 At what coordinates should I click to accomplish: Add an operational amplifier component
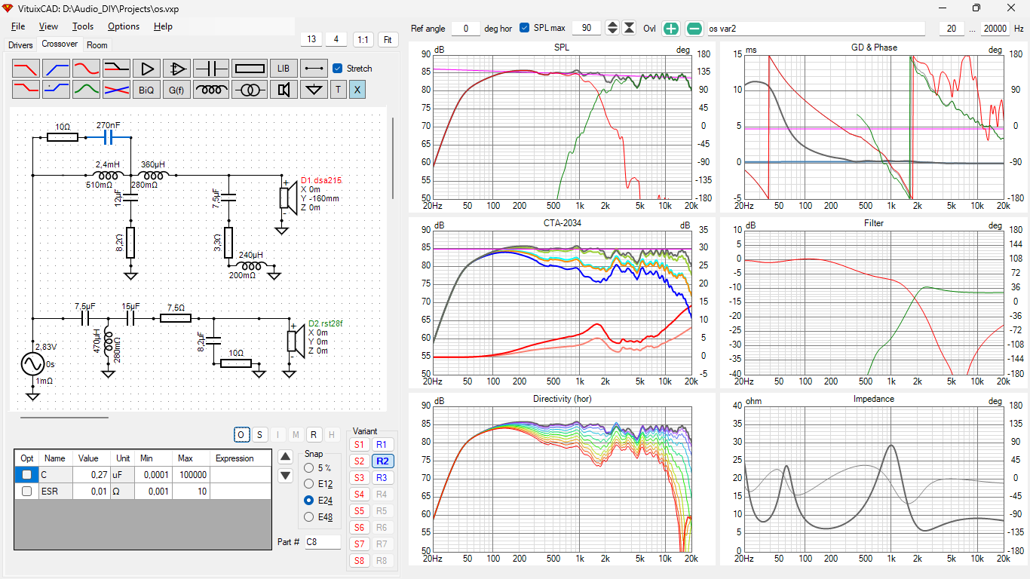(x=176, y=69)
